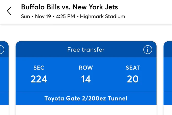Screen dimensions: 172x115
Task: Open the info icon on the previous ticket card
Action: point(2,50)
